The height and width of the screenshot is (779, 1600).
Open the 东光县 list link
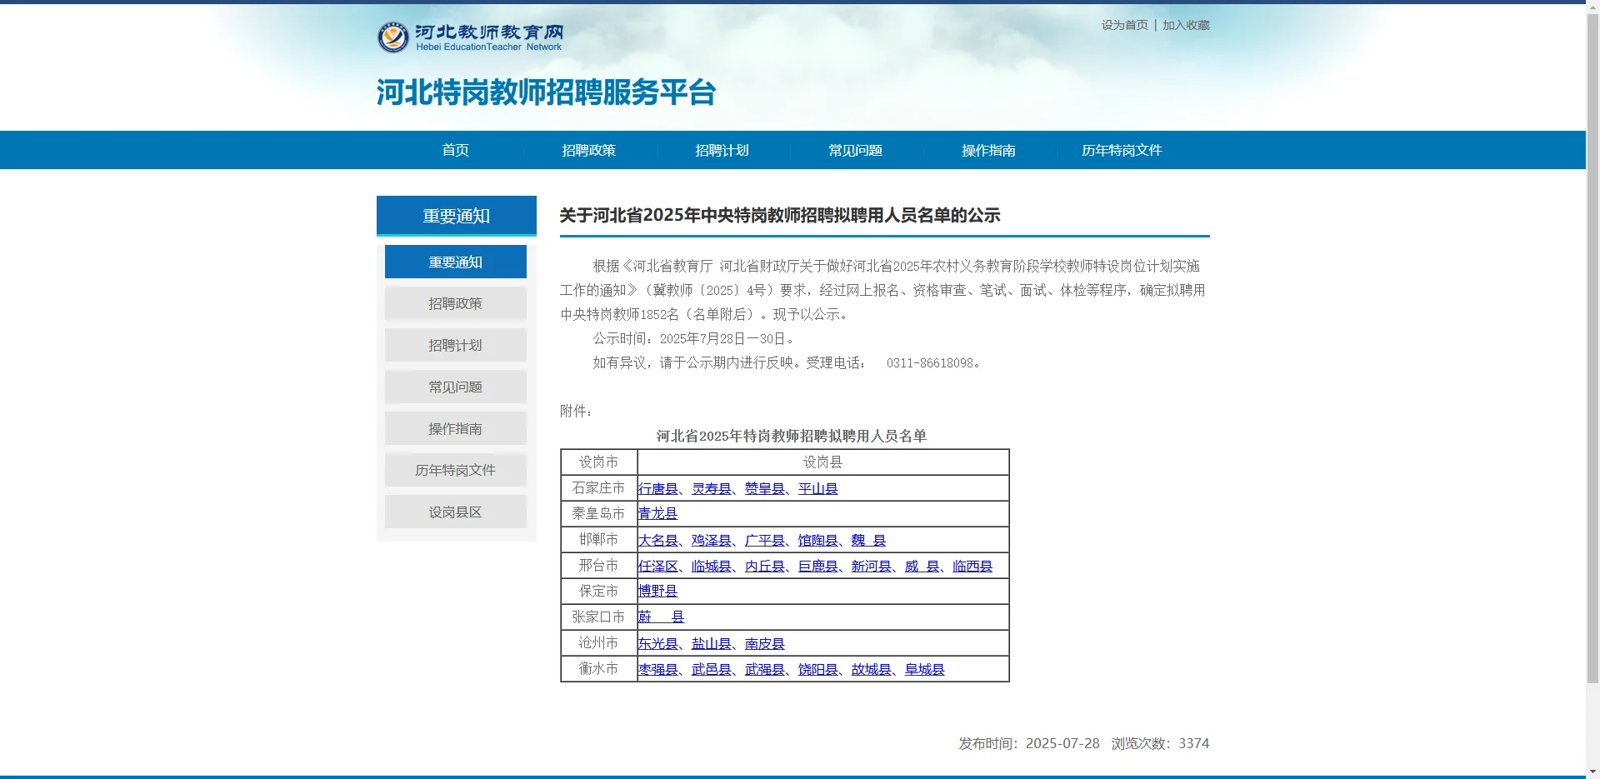pyautogui.click(x=658, y=644)
